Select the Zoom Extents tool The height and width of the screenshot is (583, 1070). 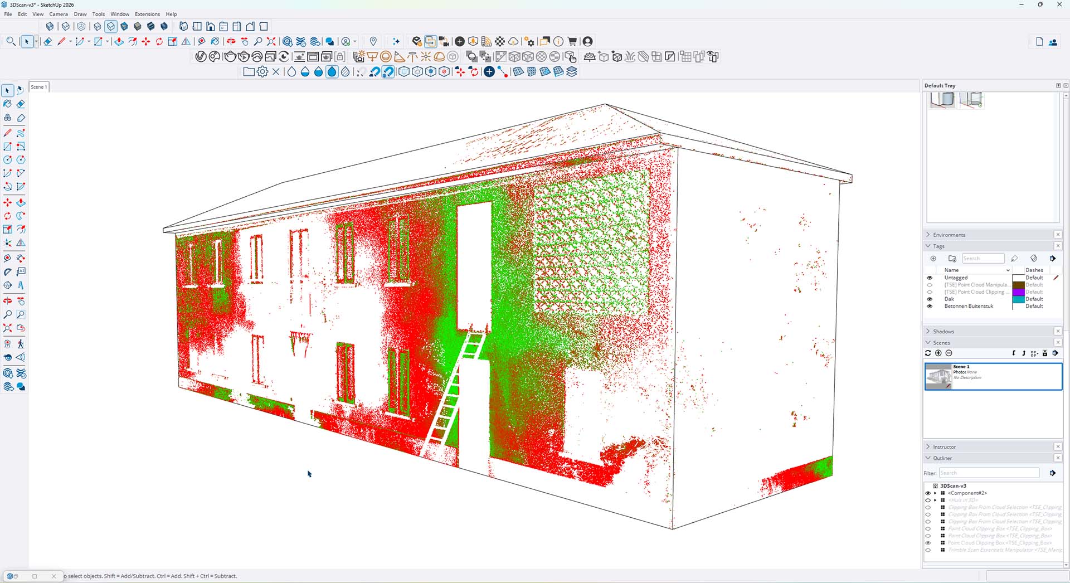pos(7,328)
